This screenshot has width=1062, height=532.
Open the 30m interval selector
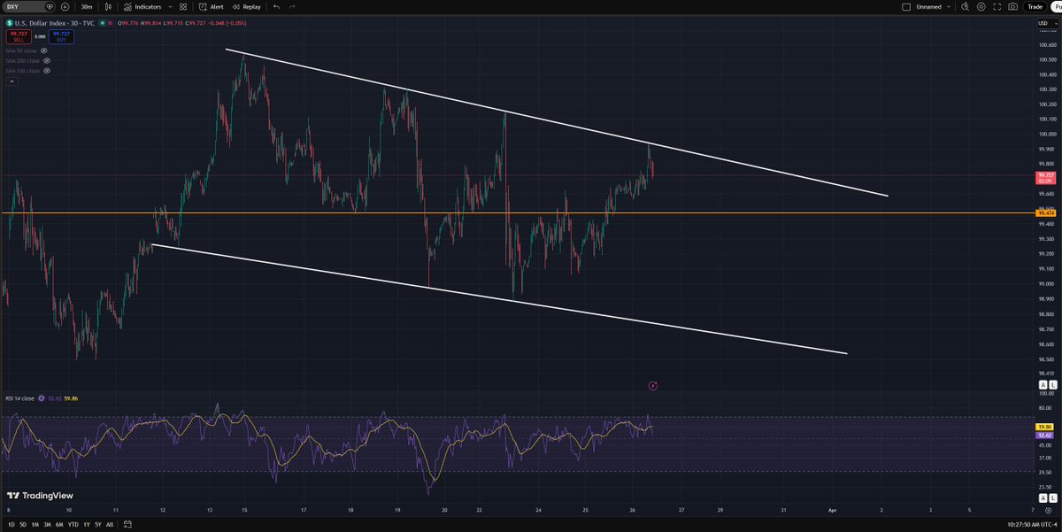(87, 6)
